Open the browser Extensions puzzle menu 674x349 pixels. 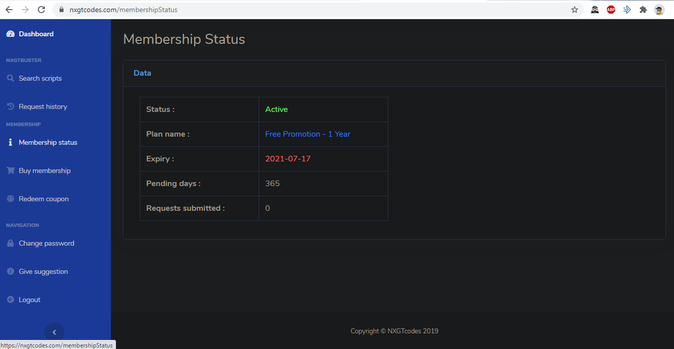pyautogui.click(x=643, y=10)
